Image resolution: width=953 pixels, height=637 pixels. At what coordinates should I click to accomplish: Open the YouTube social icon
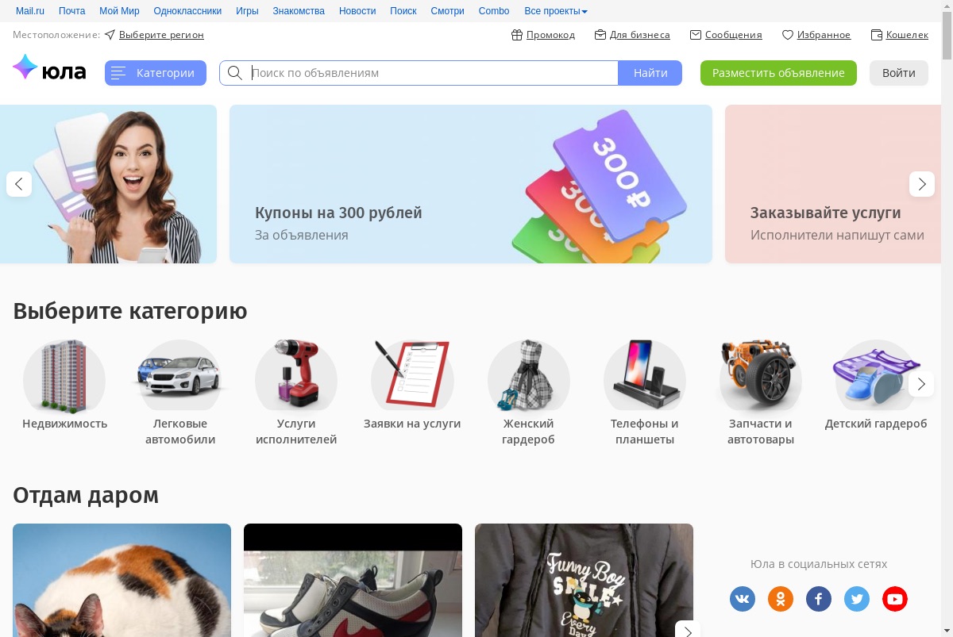coord(895,599)
